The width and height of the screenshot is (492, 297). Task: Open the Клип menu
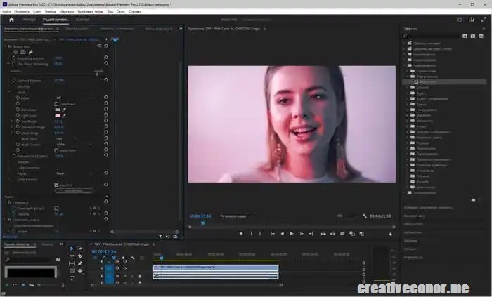click(37, 11)
